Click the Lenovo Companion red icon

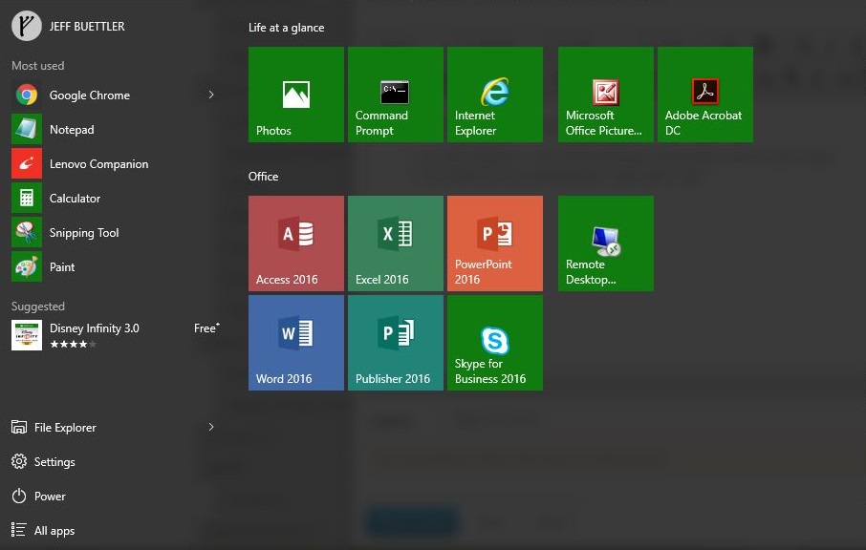(27, 163)
